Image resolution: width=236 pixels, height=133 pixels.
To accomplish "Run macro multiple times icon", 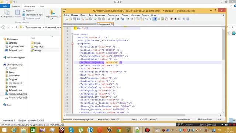I will pos(184,19).
